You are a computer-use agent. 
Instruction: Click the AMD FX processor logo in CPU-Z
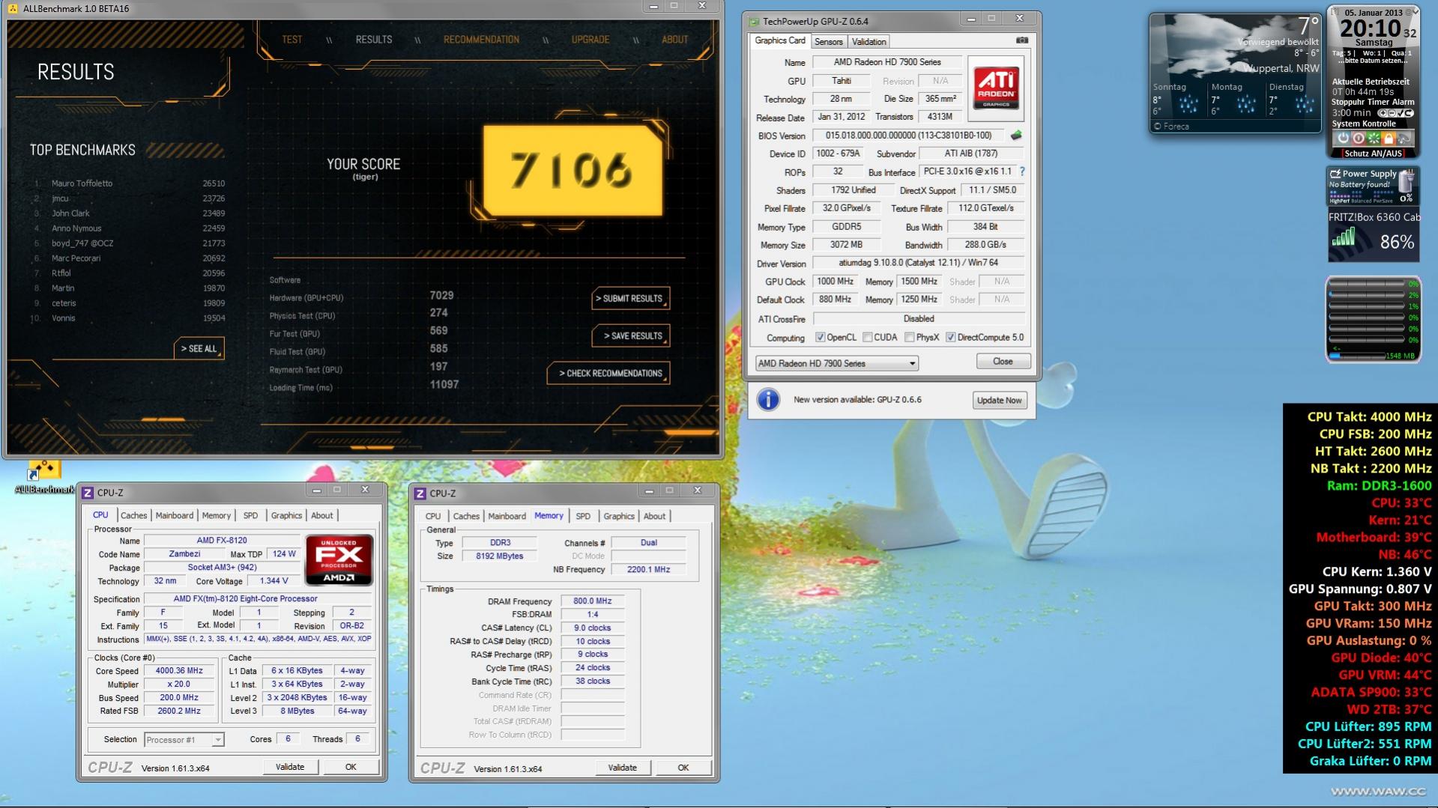[339, 559]
